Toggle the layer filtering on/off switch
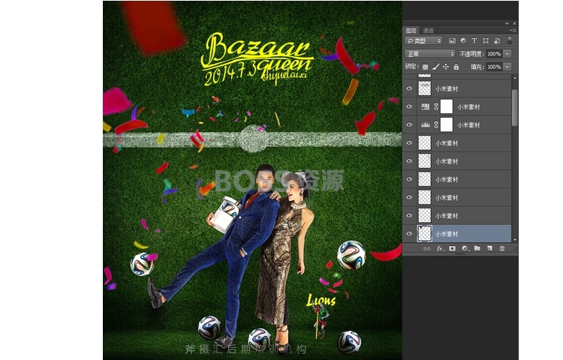This screenshot has height=360, width=563. pos(509,40)
